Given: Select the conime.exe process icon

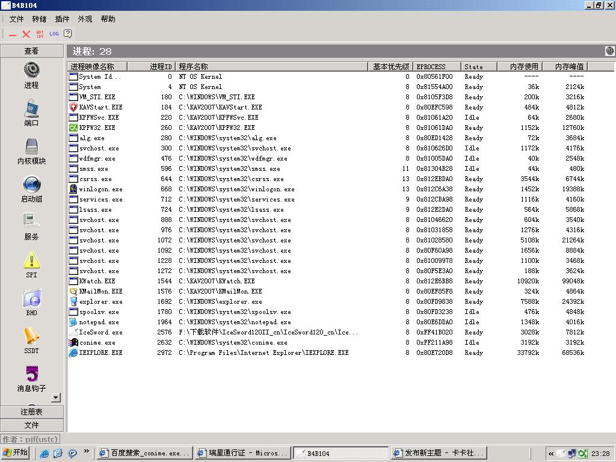Looking at the screenshot, I should click(73, 342).
